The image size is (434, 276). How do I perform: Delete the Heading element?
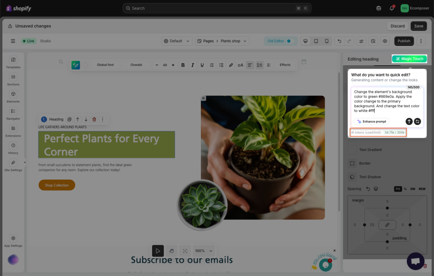[x=94, y=119]
